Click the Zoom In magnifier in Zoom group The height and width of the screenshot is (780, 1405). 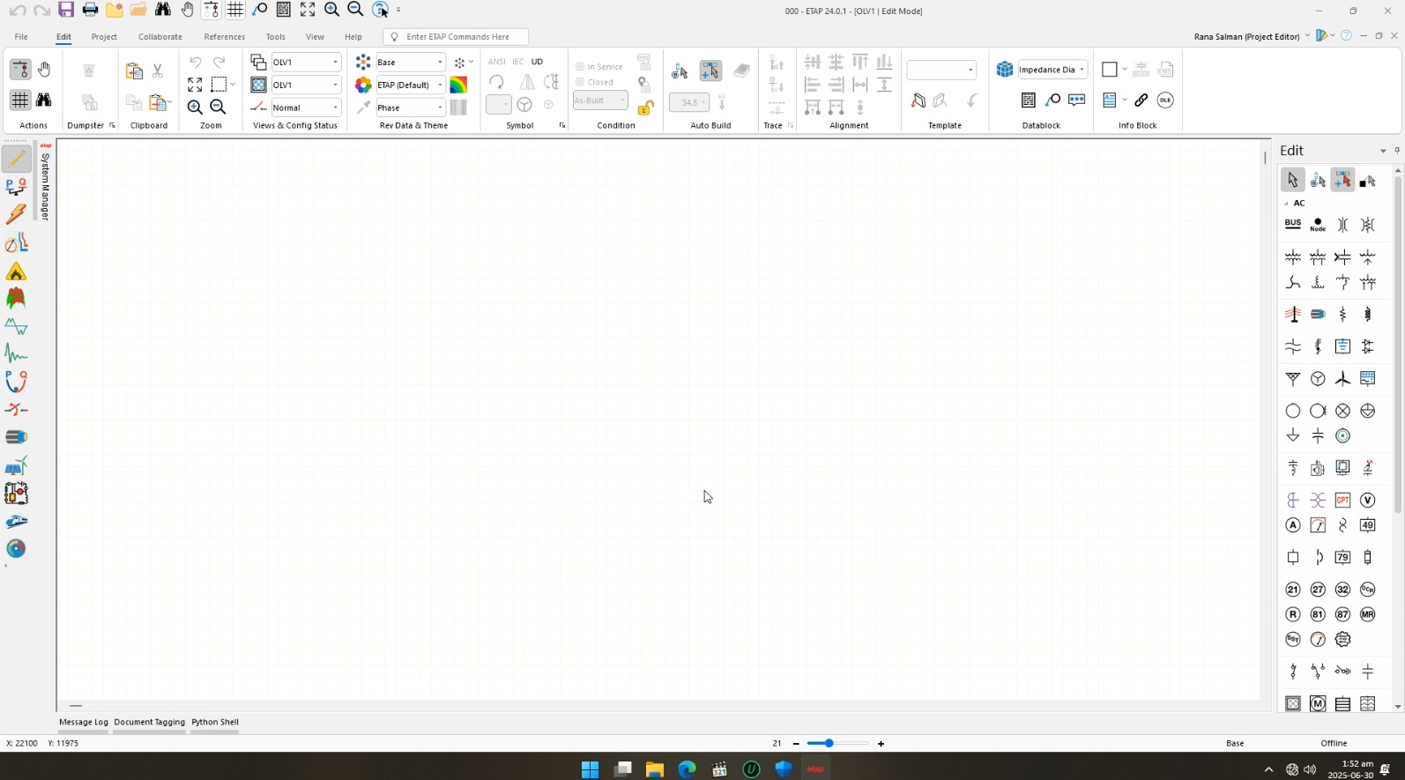coord(195,107)
